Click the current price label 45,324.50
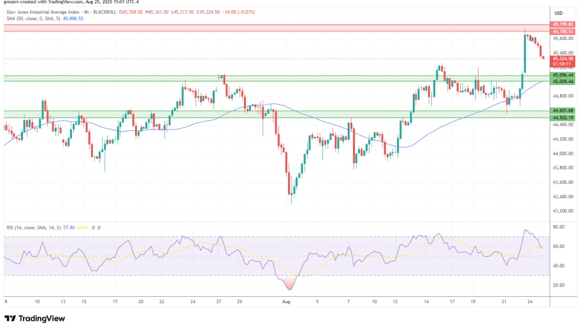Viewport: 581px width, 326px height. pos(563,58)
